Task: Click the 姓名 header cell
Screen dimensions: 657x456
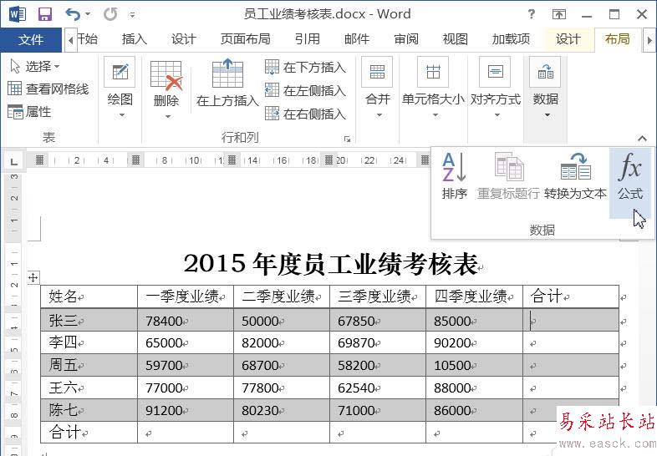Action: [89, 296]
